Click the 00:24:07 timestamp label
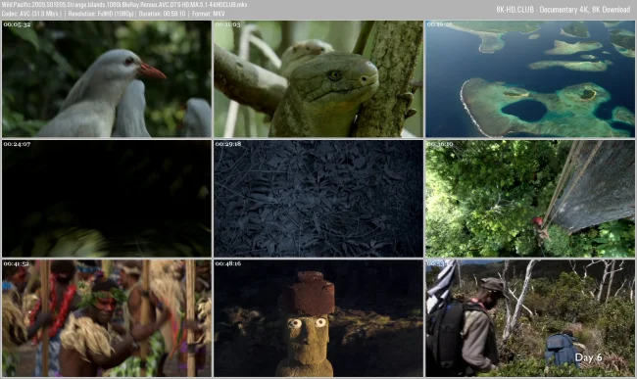Screen dimensions: 637x379 click(17, 144)
